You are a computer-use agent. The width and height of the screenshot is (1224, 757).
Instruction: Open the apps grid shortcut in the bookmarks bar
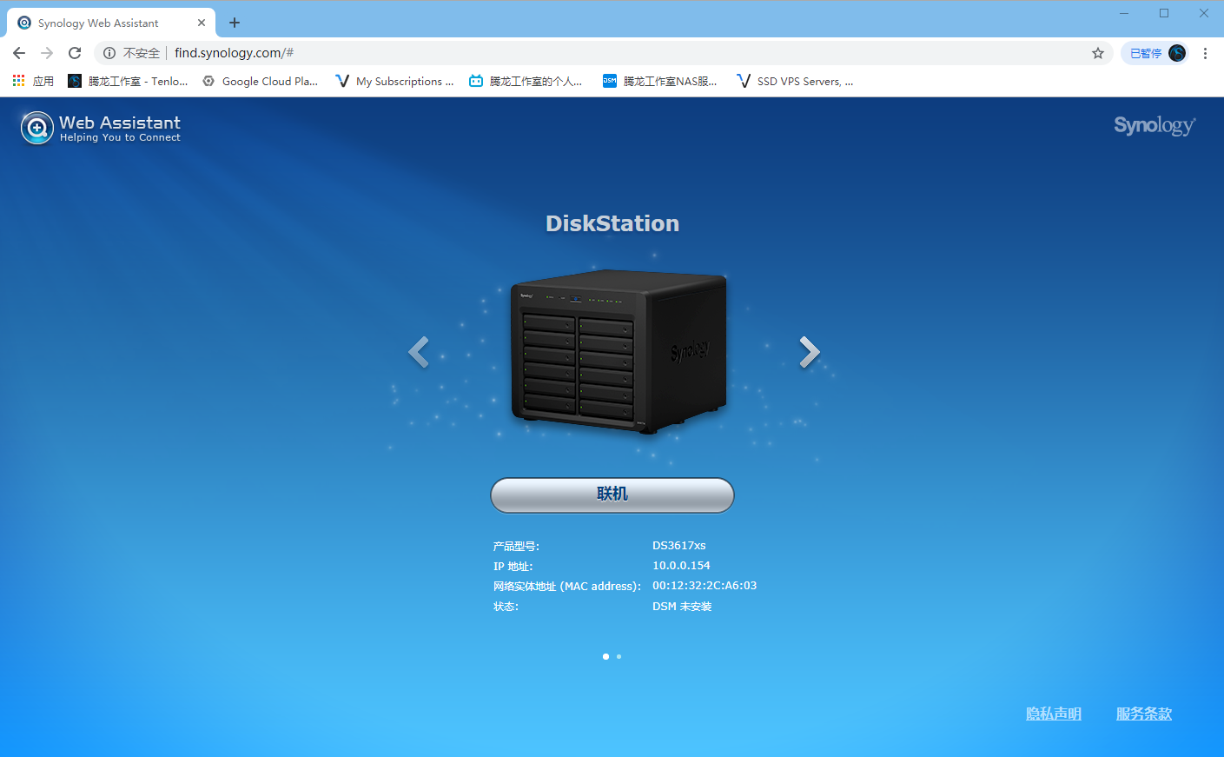tap(33, 81)
